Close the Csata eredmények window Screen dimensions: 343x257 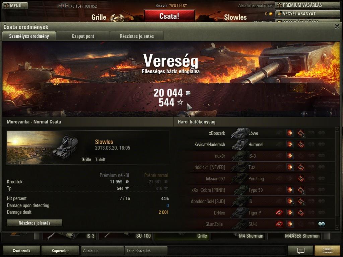[x=337, y=27]
